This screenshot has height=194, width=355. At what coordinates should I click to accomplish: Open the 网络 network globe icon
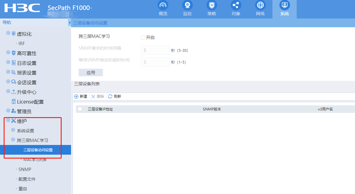(x=260, y=5)
